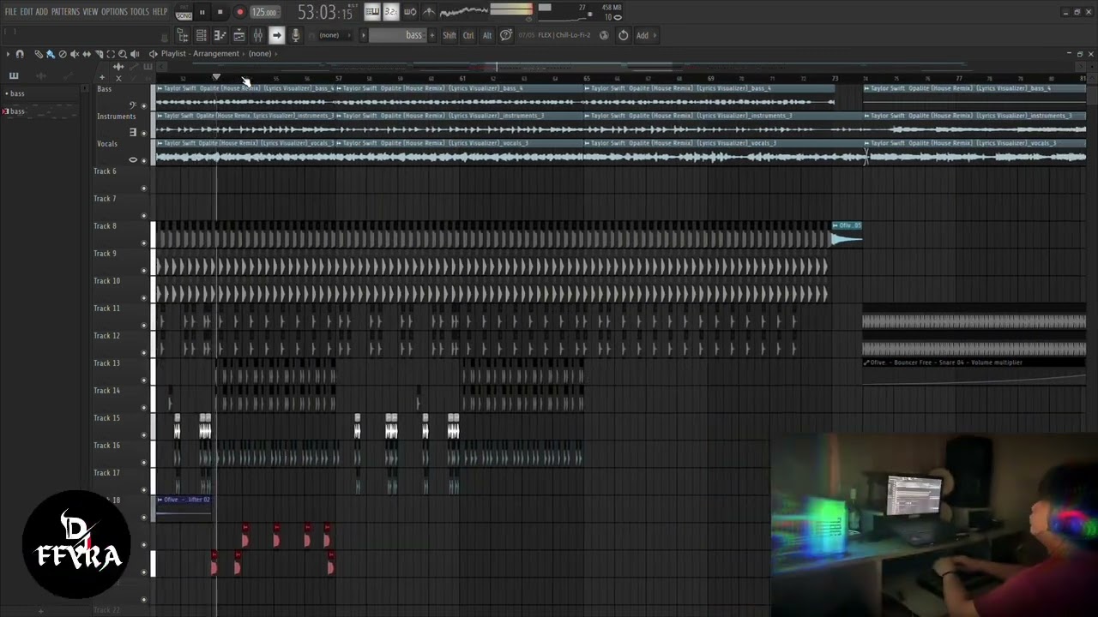Mute the Vocals track with its dot toggle

pyautogui.click(x=143, y=161)
